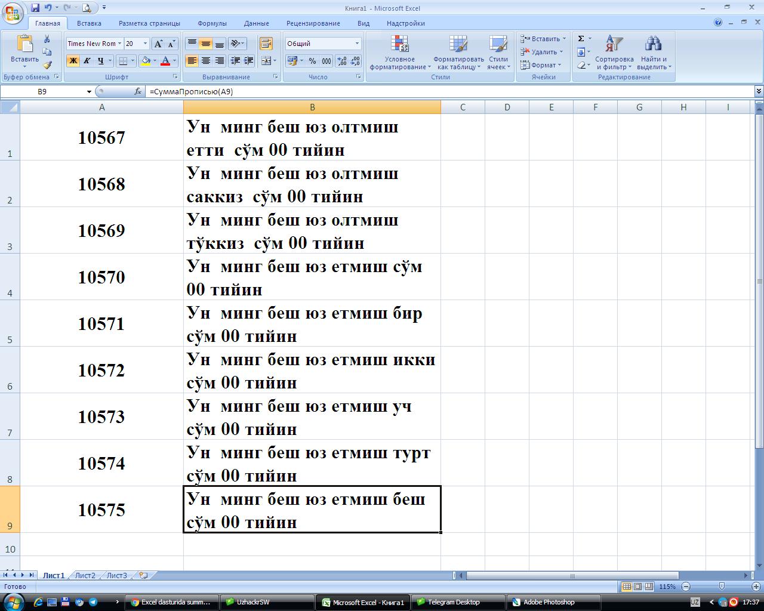Toggle bold formatting Ж
This screenshot has width=764, height=611.
coord(73,61)
